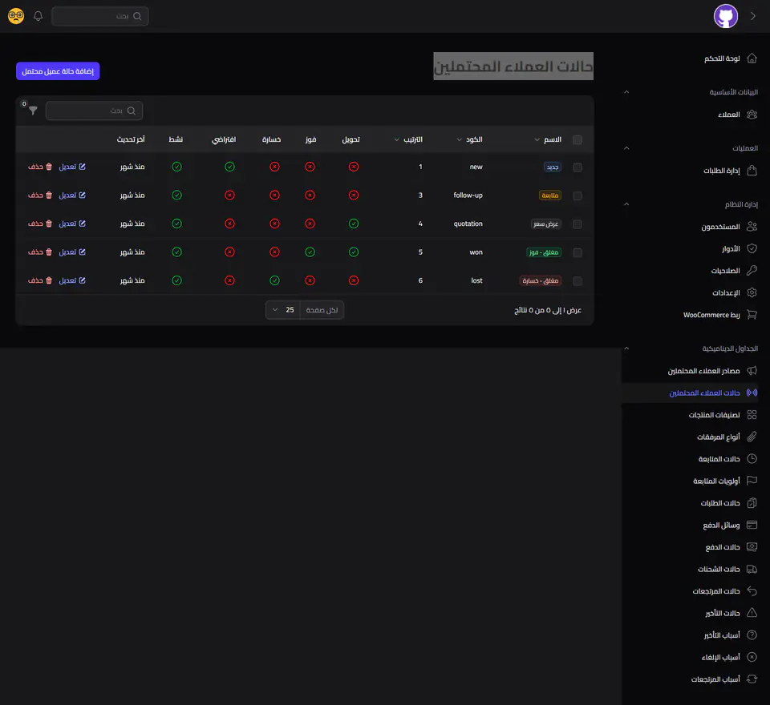
Task: Open the per-page 25 dropdown
Action: 283,310
